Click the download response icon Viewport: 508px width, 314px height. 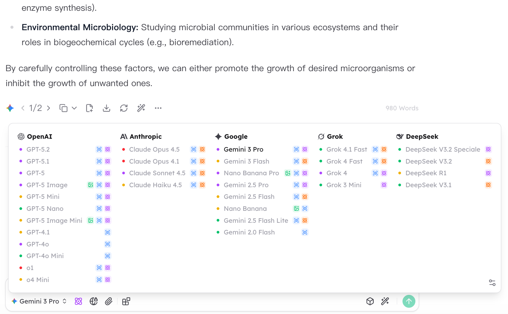[106, 108]
